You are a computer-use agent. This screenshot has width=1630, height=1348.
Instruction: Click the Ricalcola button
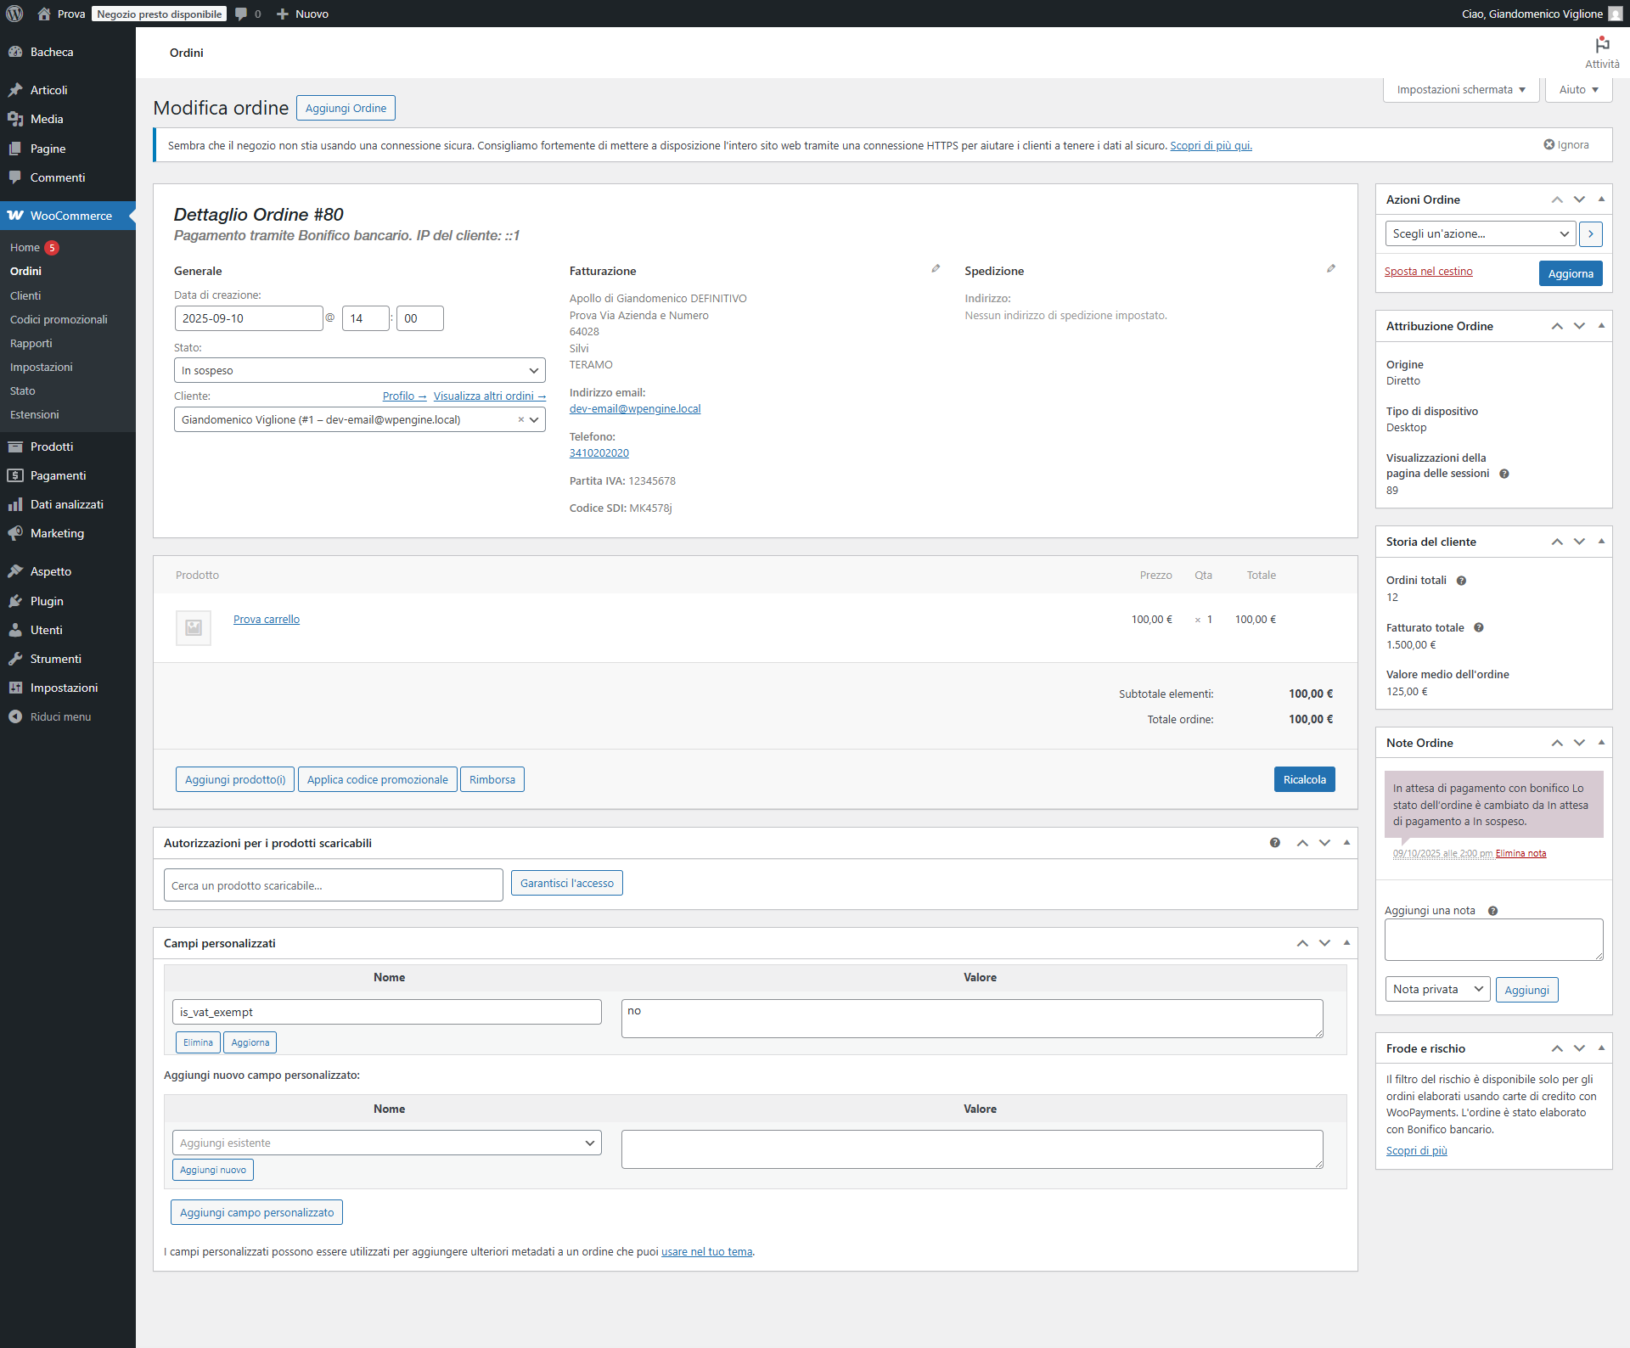click(x=1304, y=780)
